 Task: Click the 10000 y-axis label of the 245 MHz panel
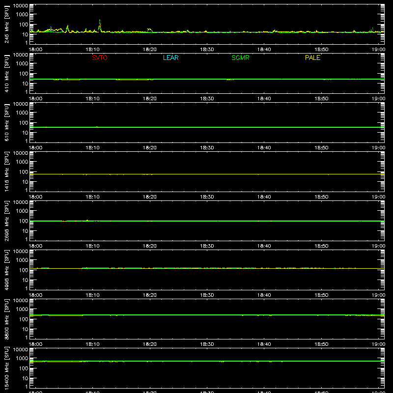click(21, 6)
